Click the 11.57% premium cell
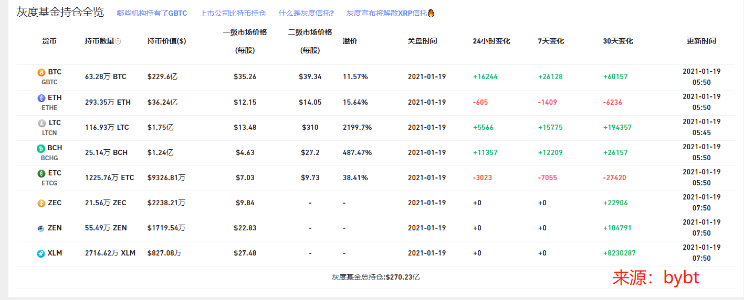 tap(355, 76)
